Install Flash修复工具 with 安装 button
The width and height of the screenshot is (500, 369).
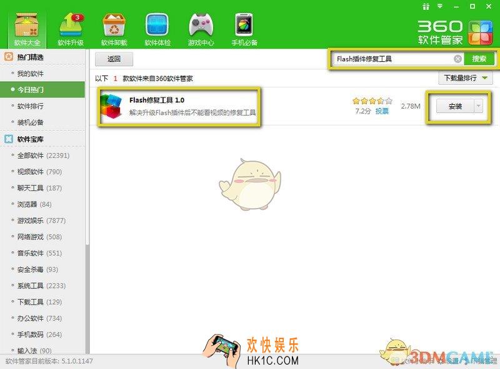pyautogui.click(x=455, y=106)
